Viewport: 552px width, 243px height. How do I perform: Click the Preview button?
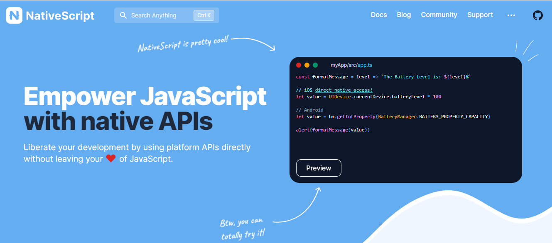pos(319,168)
